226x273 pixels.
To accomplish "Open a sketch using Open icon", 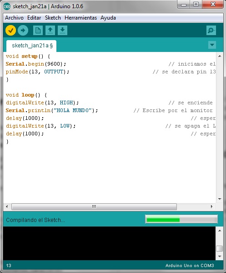I will tap(50, 31).
